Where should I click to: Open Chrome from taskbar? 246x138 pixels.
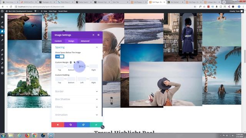pyautogui.click(x=35, y=135)
